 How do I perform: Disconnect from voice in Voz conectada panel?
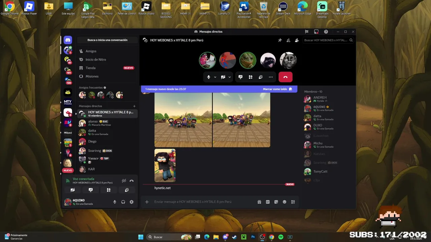click(x=132, y=180)
